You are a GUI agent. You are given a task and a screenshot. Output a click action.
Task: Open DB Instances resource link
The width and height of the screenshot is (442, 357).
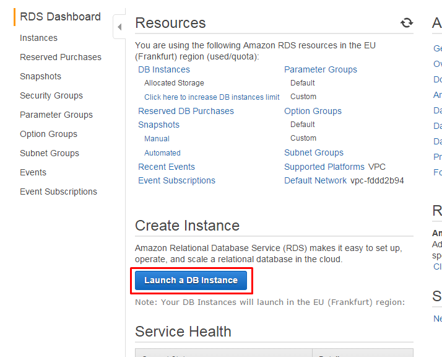point(164,69)
